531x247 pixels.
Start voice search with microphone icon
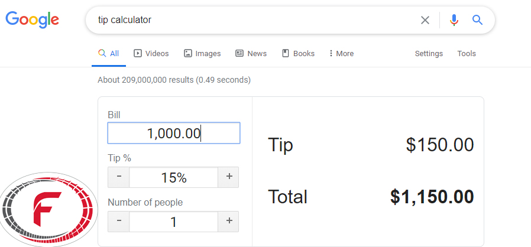tap(454, 20)
